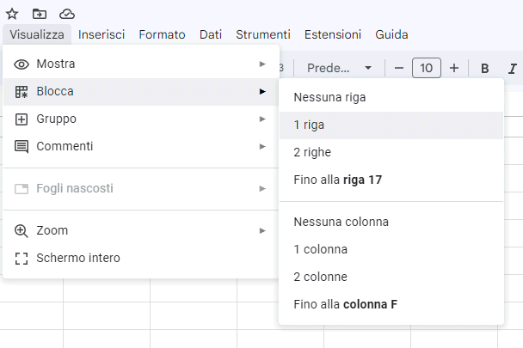Check the cloud saved status icon
The width and height of the screenshot is (523, 348).
[x=67, y=14]
